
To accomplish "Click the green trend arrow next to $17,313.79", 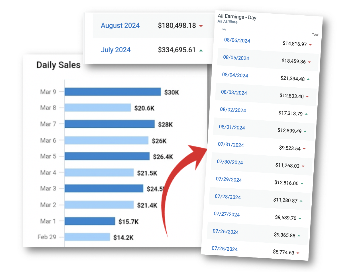I will (x=306, y=114).
